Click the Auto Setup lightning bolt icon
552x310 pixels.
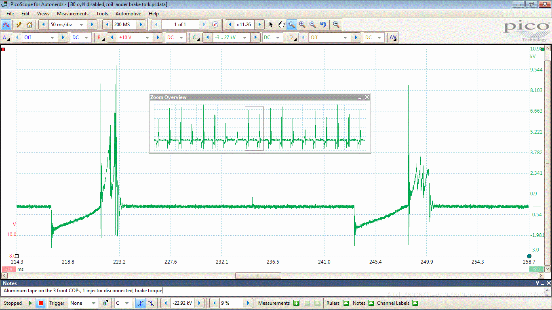[19, 25]
